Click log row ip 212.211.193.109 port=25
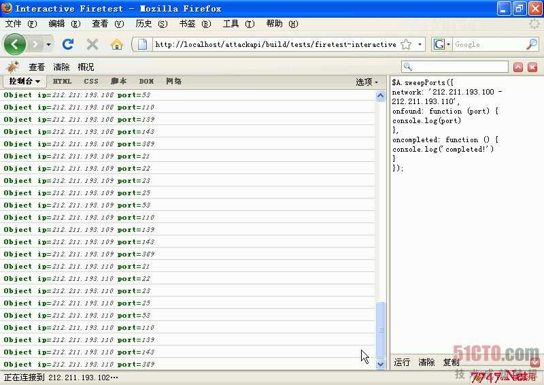This screenshot has width=544, height=385. coord(188,192)
